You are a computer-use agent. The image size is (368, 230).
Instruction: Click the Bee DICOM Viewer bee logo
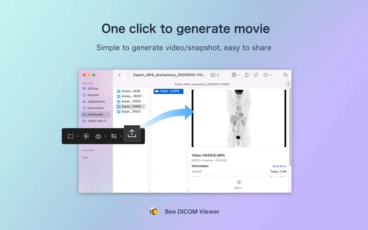[154, 212]
